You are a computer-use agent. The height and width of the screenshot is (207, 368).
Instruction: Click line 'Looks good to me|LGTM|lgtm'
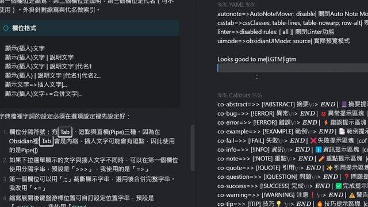pos(257,59)
